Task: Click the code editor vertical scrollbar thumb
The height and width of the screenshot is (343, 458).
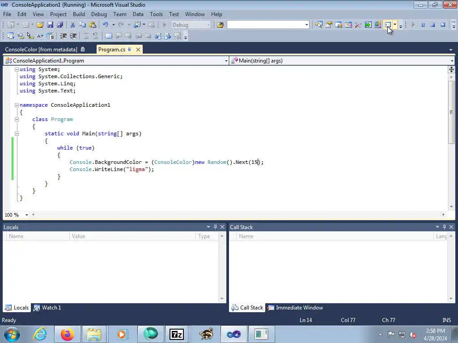Action: coord(451,112)
